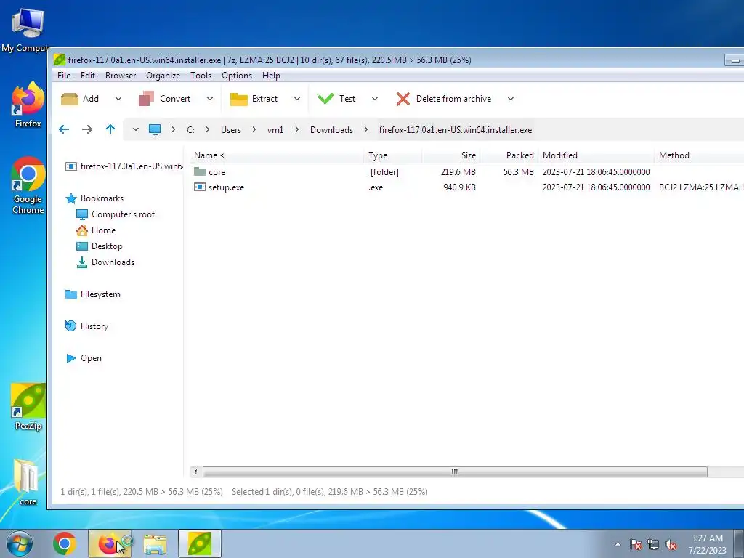744x558 pixels.
Task: Open the Windows Start menu
Action: 20,543
